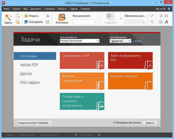
Task: Click the undo arrow icon in toolbar
Action: [152, 22]
